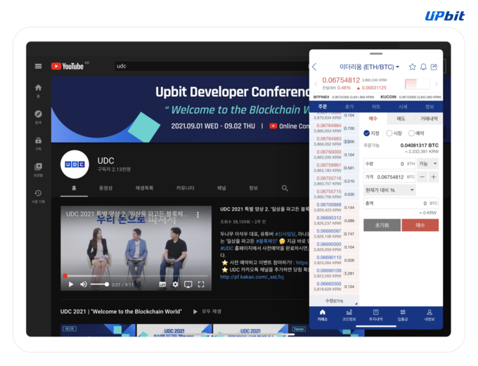The image size is (478, 366).
Task: Switch to the 주문 order tab
Action: click(323, 107)
